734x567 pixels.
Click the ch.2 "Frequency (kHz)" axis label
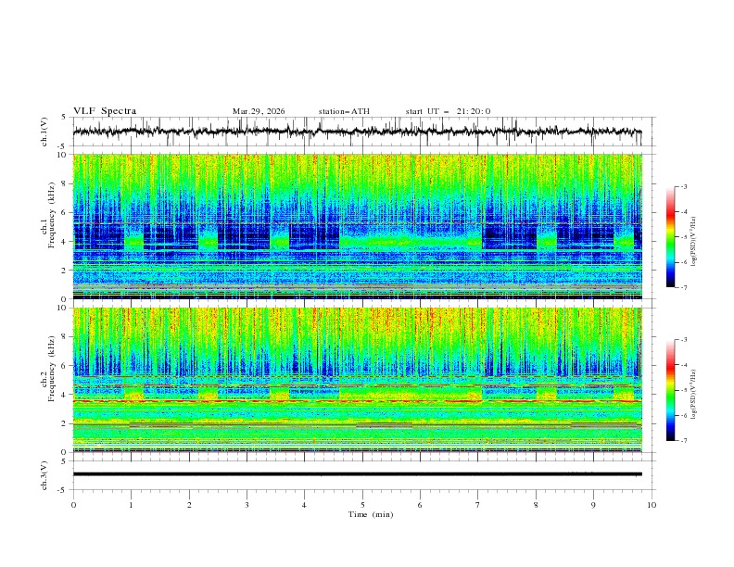[52, 368]
